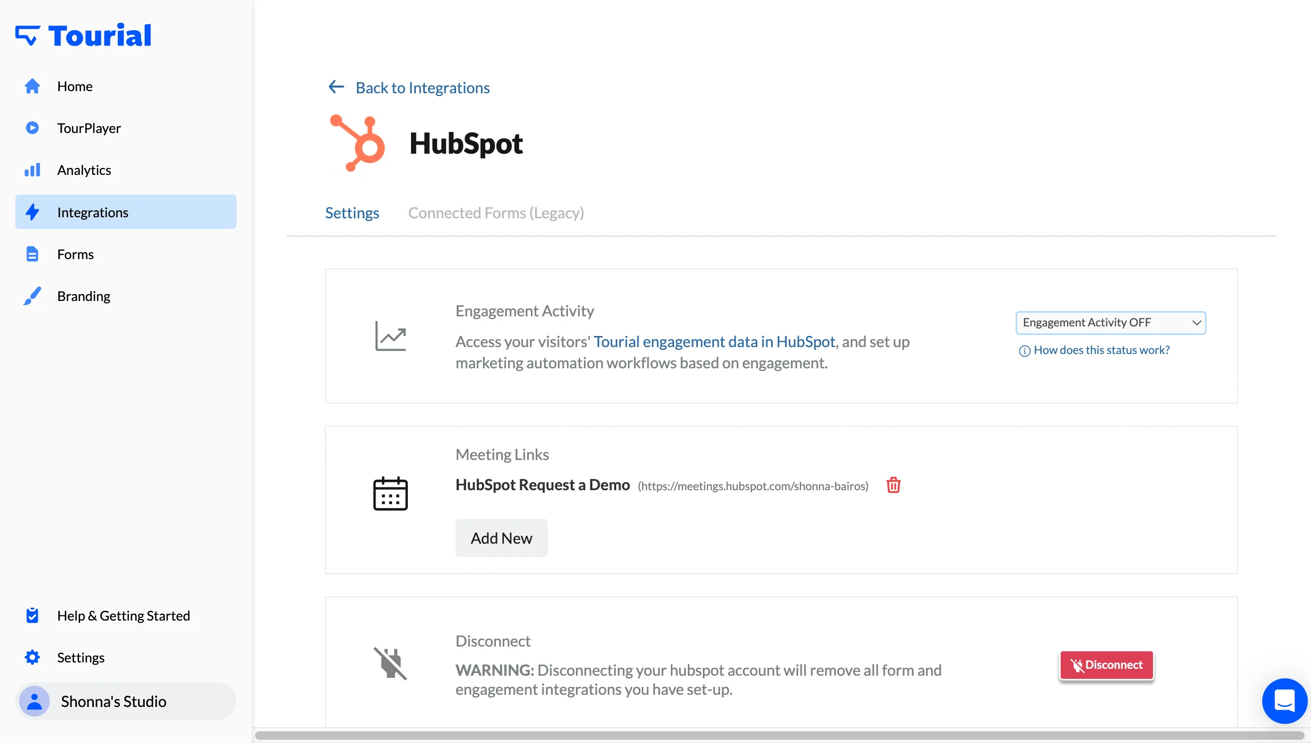Click the unplugged disconnect icon
The width and height of the screenshot is (1311, 743).
(x=390, y=664)
